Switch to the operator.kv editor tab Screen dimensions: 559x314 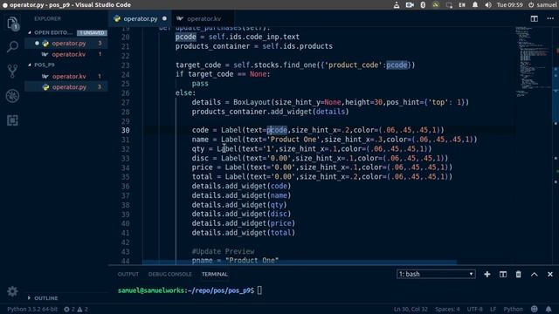pos(204,18)
